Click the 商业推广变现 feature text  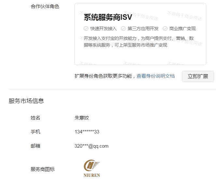pos(182,28)
